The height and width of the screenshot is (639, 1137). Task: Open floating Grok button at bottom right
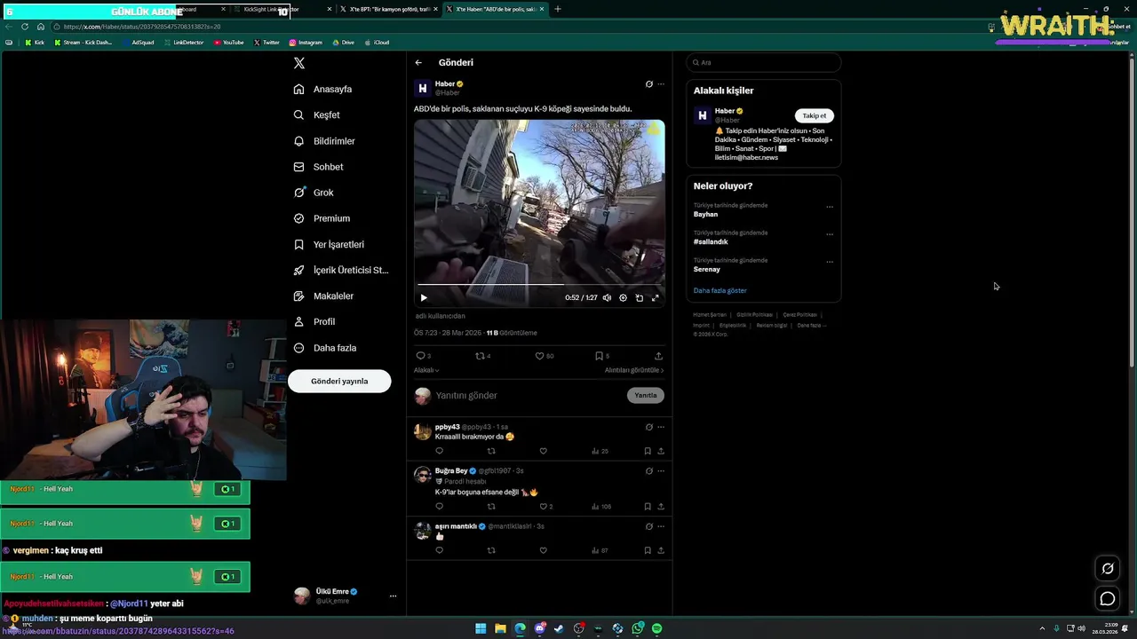[1108, 569]
